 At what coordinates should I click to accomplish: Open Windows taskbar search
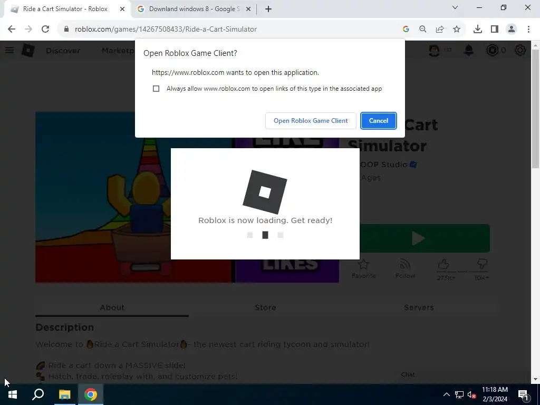point(38,394)
